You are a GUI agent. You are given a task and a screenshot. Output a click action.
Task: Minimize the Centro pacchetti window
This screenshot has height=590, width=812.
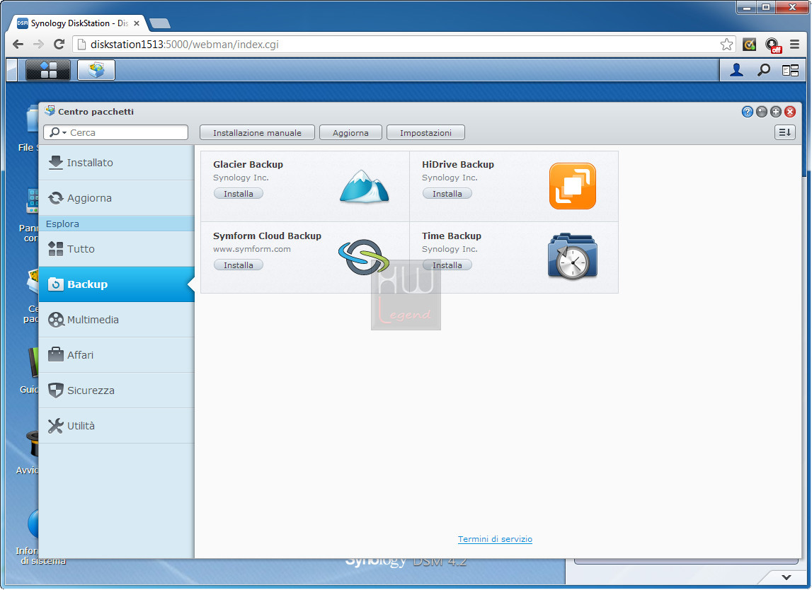(x=761, y=112)
